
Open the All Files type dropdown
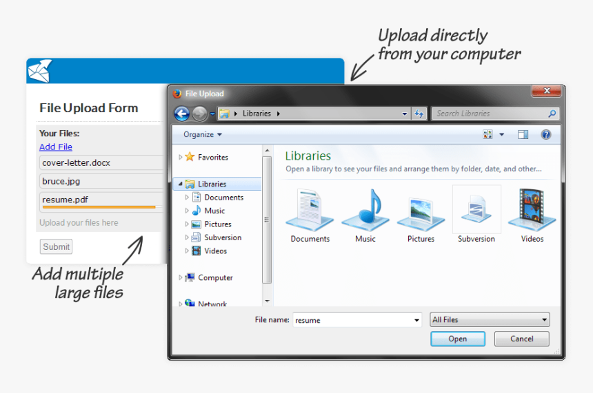tap(490, 320)
